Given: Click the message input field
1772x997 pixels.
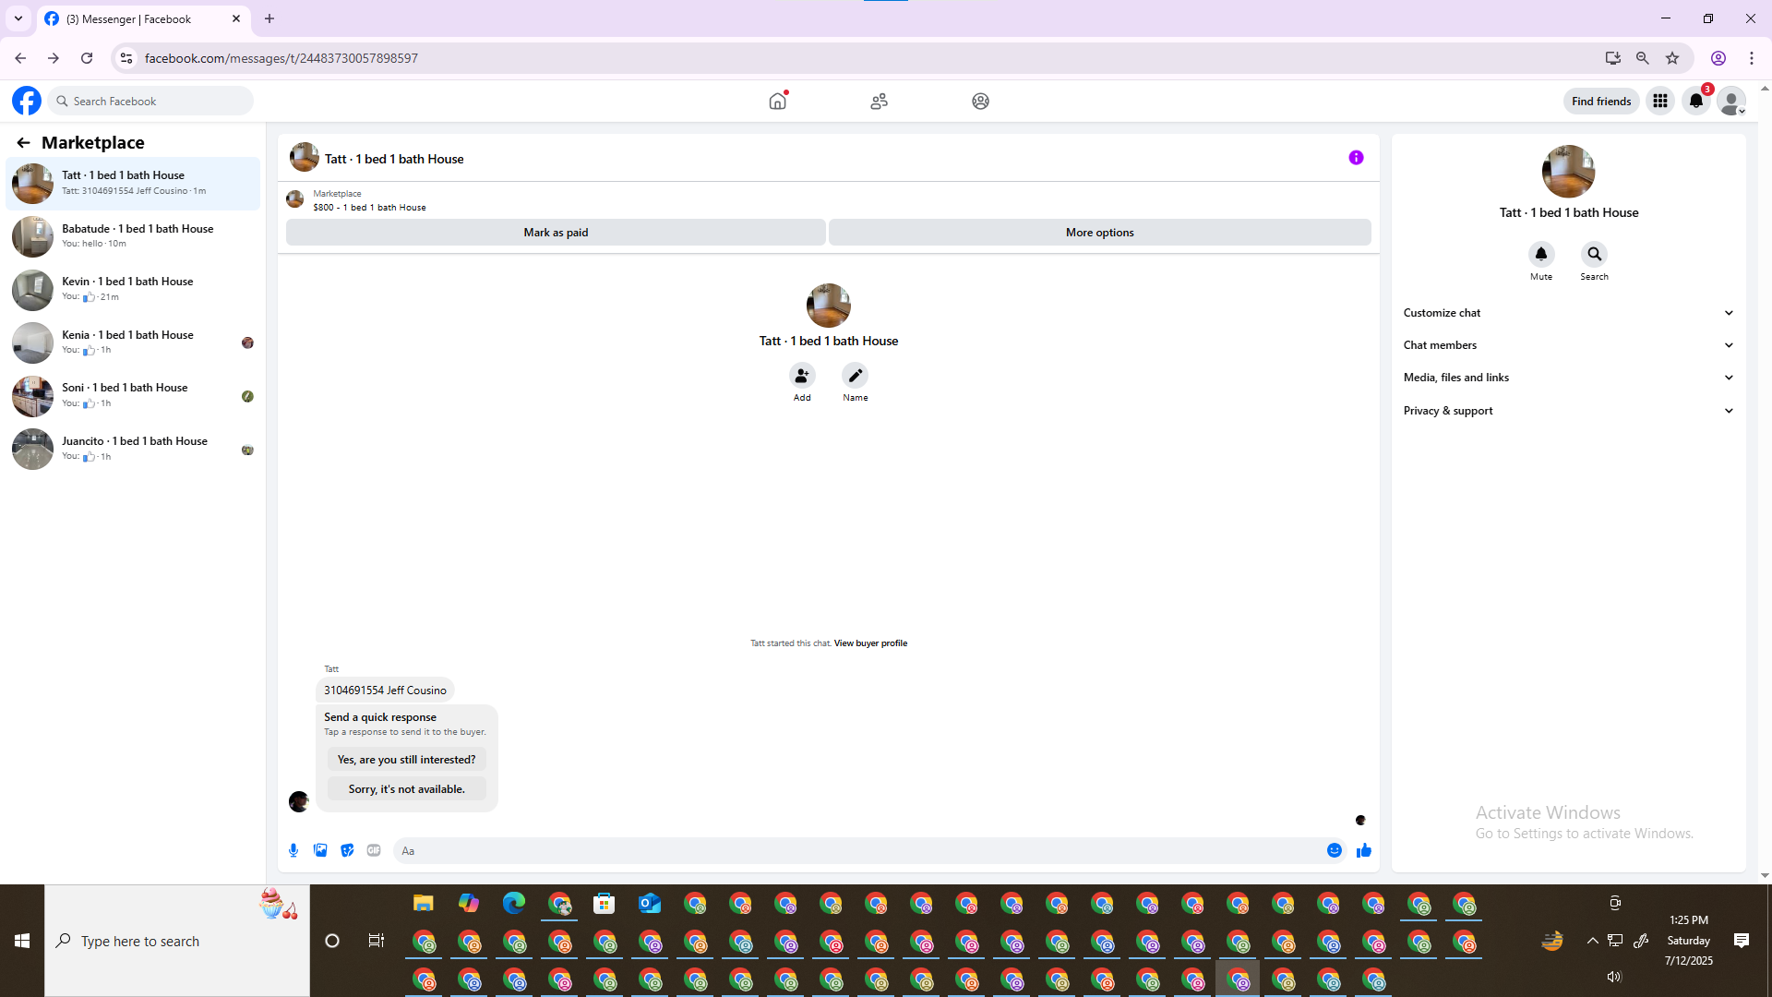Looking at the screenshot, I should pyautogui.click(x=858, y=850).
